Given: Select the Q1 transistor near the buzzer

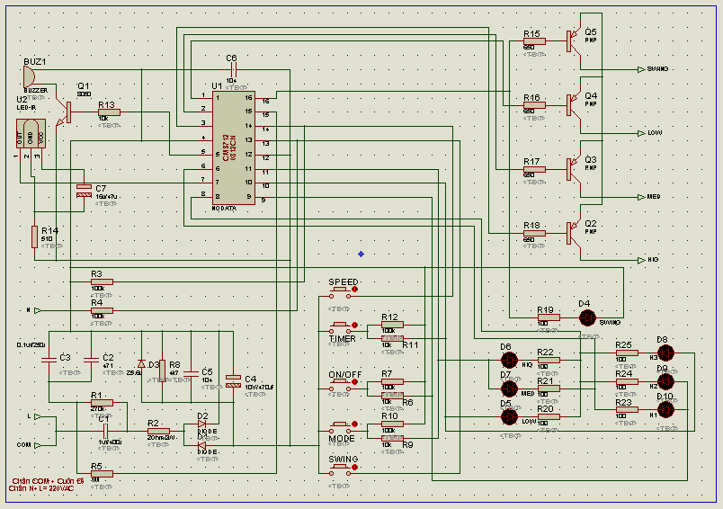Looking at the screenshot, I should (x=65, y=112).
